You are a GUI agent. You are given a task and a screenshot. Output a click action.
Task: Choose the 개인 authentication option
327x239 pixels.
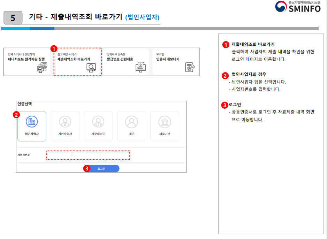click(131, 126)
